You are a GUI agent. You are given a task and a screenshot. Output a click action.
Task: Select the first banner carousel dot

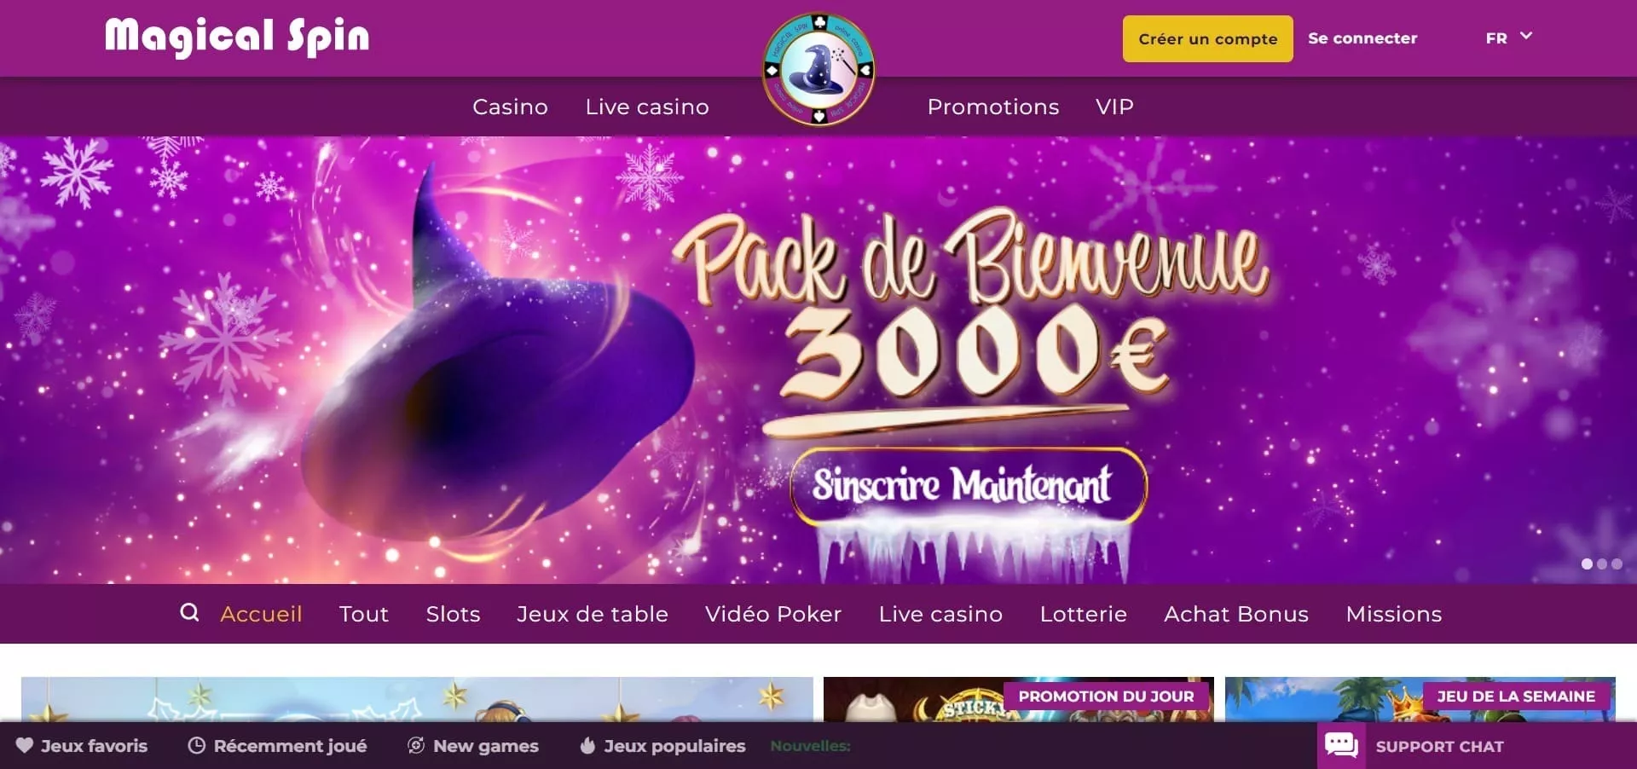click(x=1587, y=564)
